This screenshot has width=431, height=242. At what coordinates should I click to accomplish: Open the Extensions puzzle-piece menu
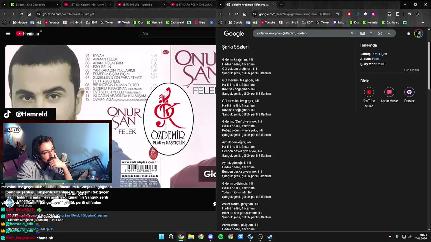tap(398, 14)
